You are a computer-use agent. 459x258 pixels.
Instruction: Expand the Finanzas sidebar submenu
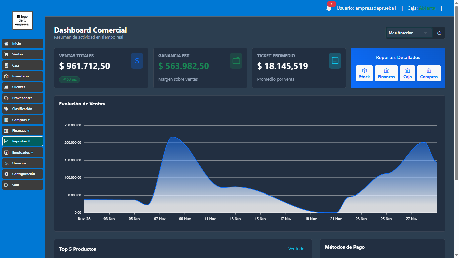pyautogui.click(x=23, y=131)
